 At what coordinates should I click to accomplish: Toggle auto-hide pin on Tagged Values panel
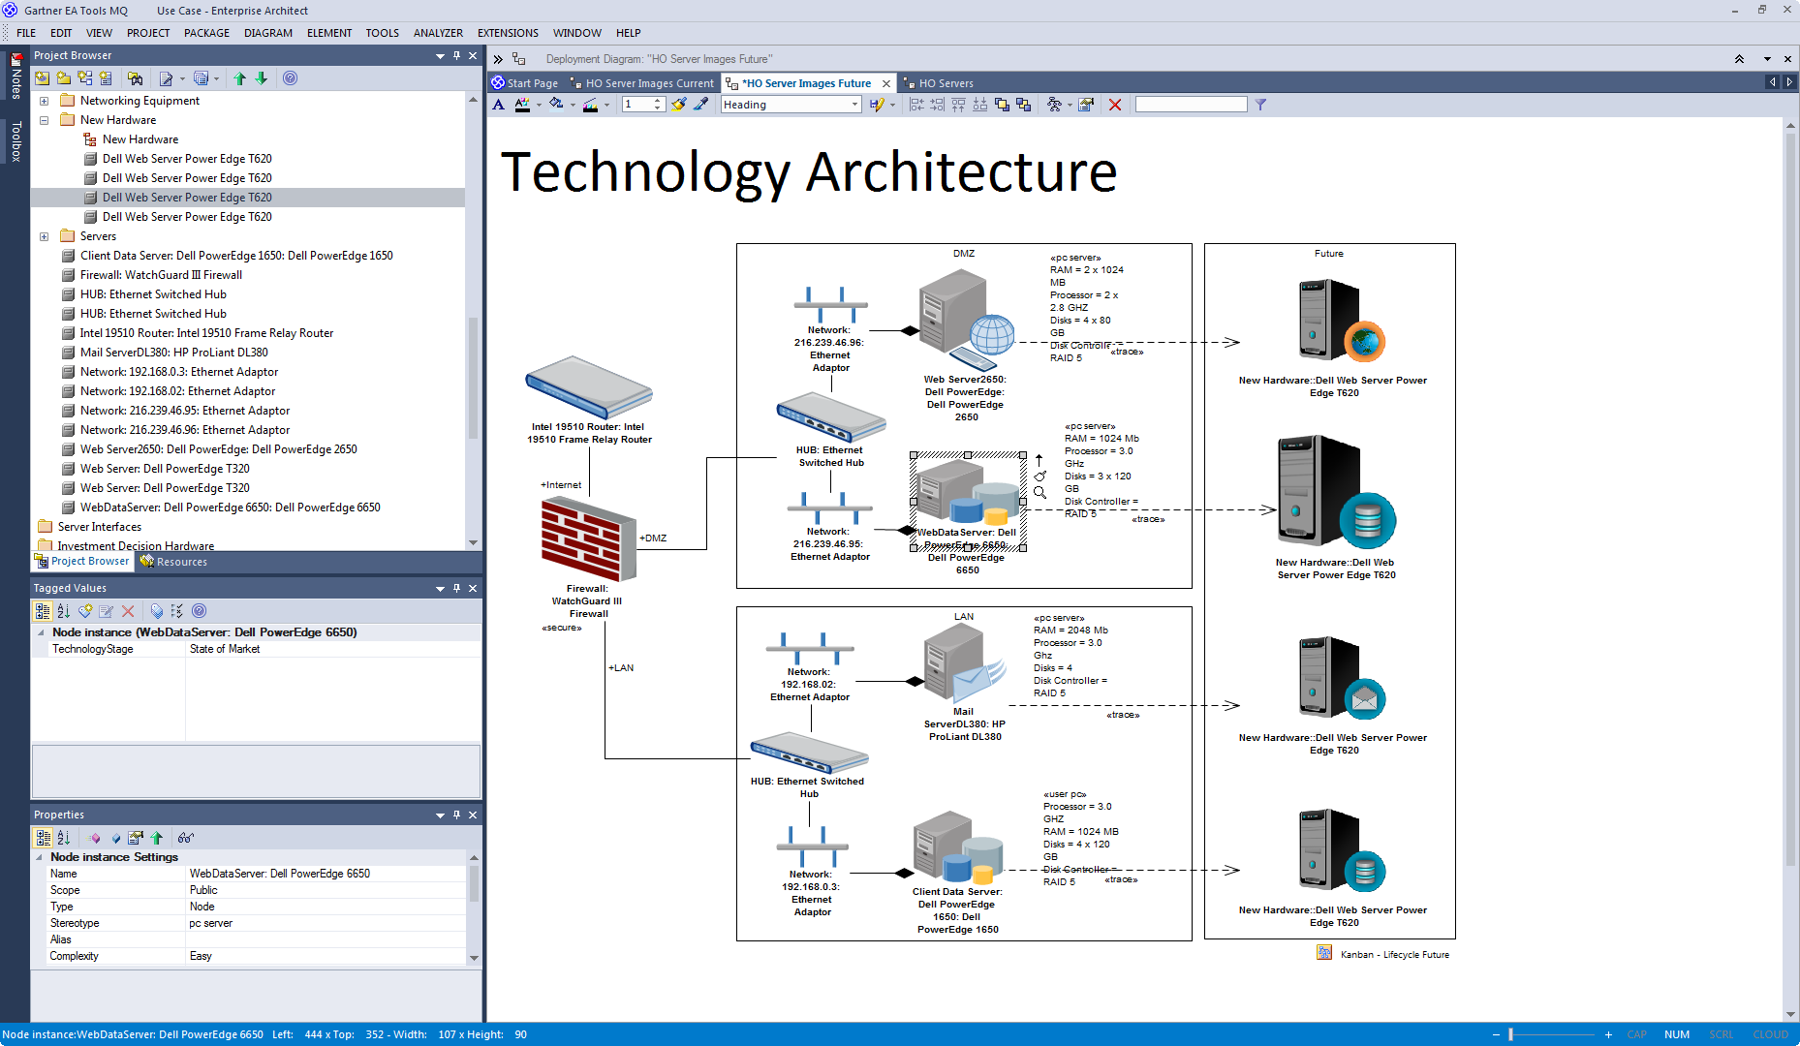(x=456, y=588)
